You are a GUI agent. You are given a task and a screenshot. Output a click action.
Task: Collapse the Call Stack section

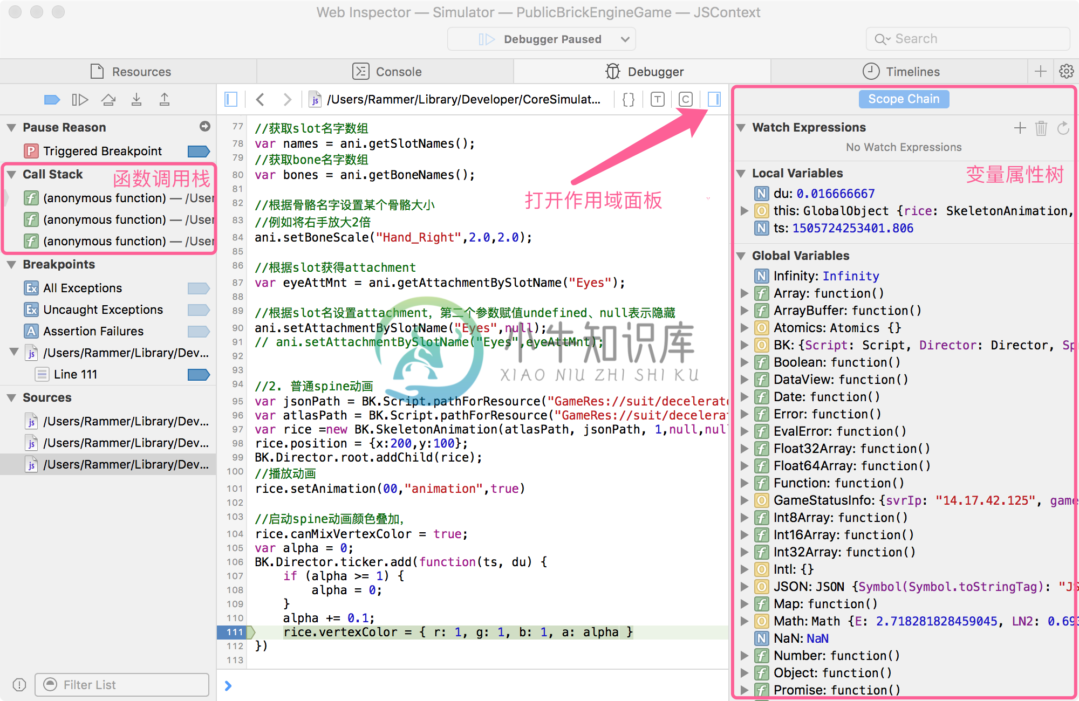tap(11, 175)
